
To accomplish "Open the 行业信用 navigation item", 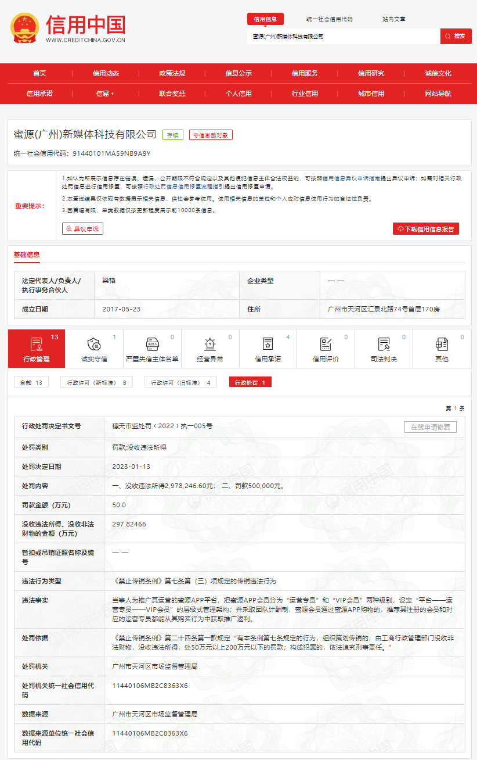I will 305,93.
